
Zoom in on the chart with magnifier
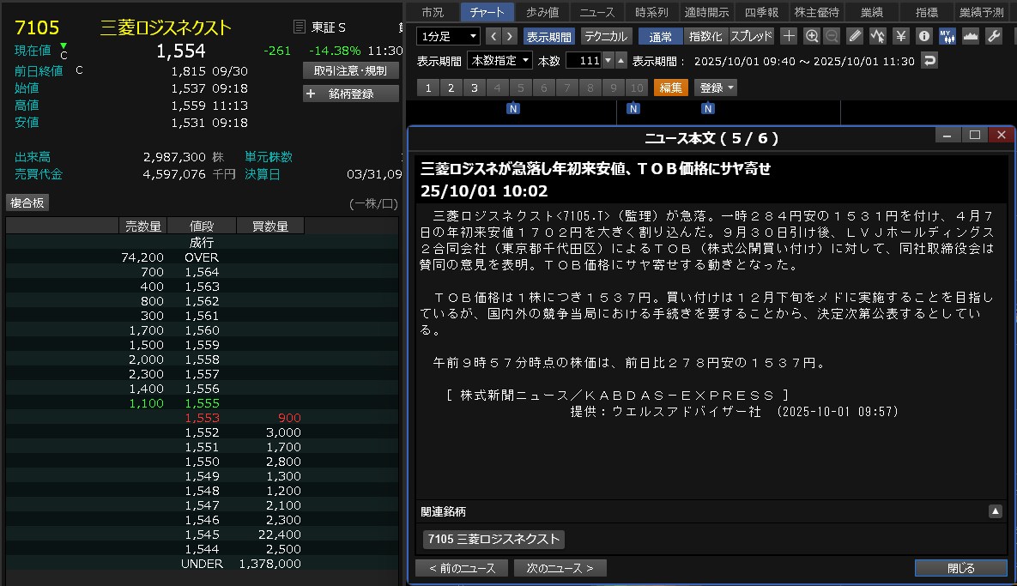pos(812,36)
